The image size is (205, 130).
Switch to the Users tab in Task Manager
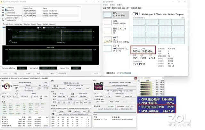tap(128, 8)
